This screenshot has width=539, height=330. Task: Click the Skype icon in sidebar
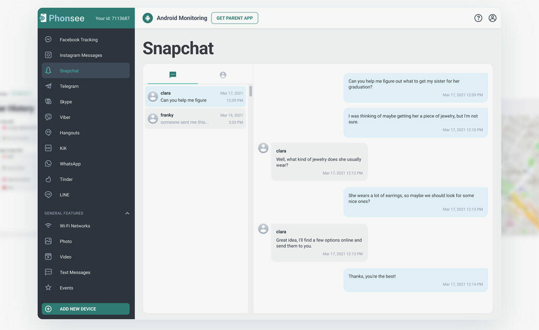[48, 102]
